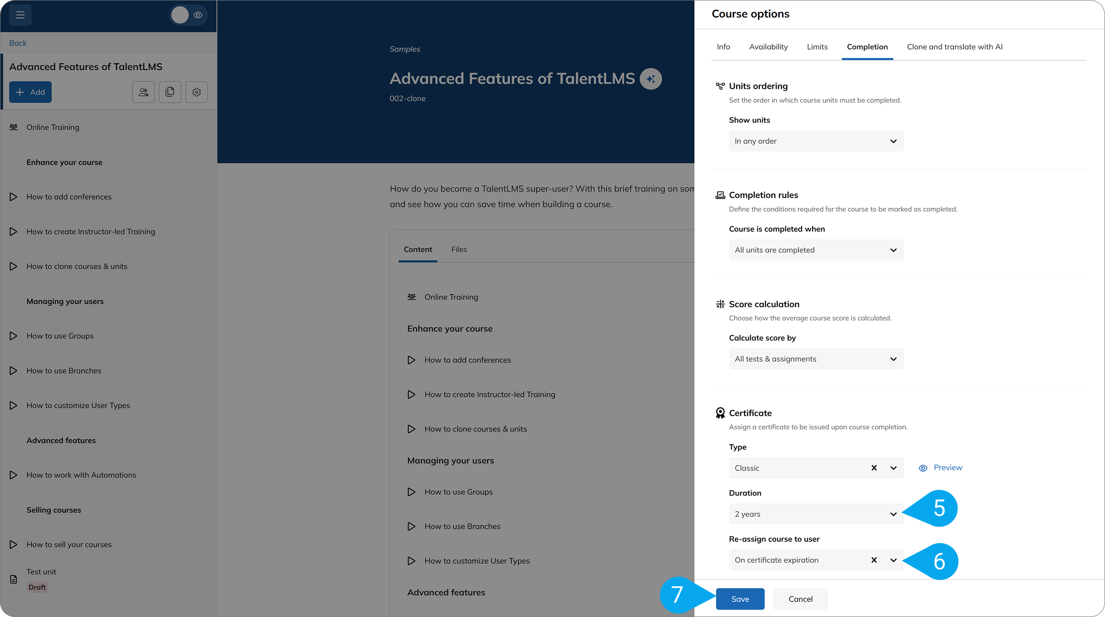Save the course options
The height and width of the screenshot is (617, 1105).
tap(740, 599)
